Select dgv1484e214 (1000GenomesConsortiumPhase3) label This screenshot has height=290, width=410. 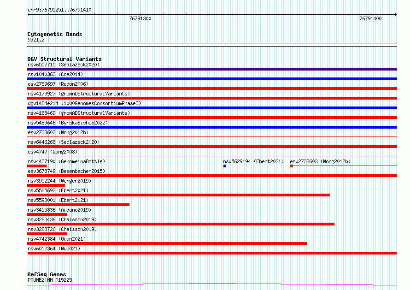pyautogui.click(x=84, y=103)
